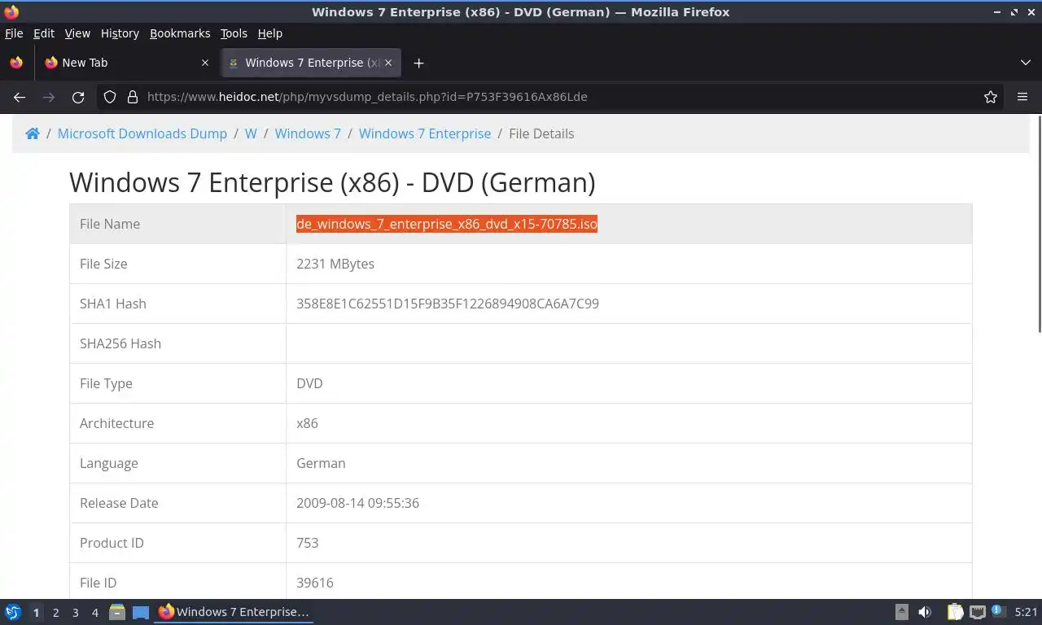Open the clipboard manager tray icon
Image resolution: width=1042 pixels, height=625 pixels.
955,612
